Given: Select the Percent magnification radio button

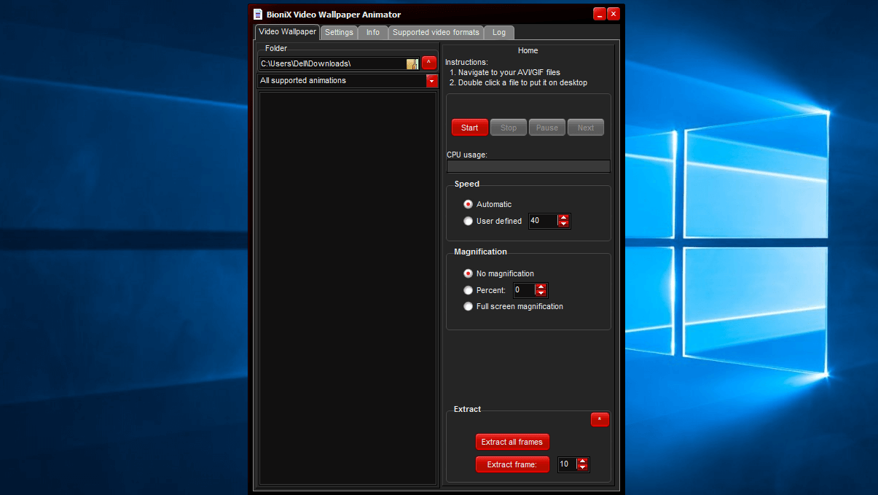Looking at the screenshot, I should click(469, 290).
